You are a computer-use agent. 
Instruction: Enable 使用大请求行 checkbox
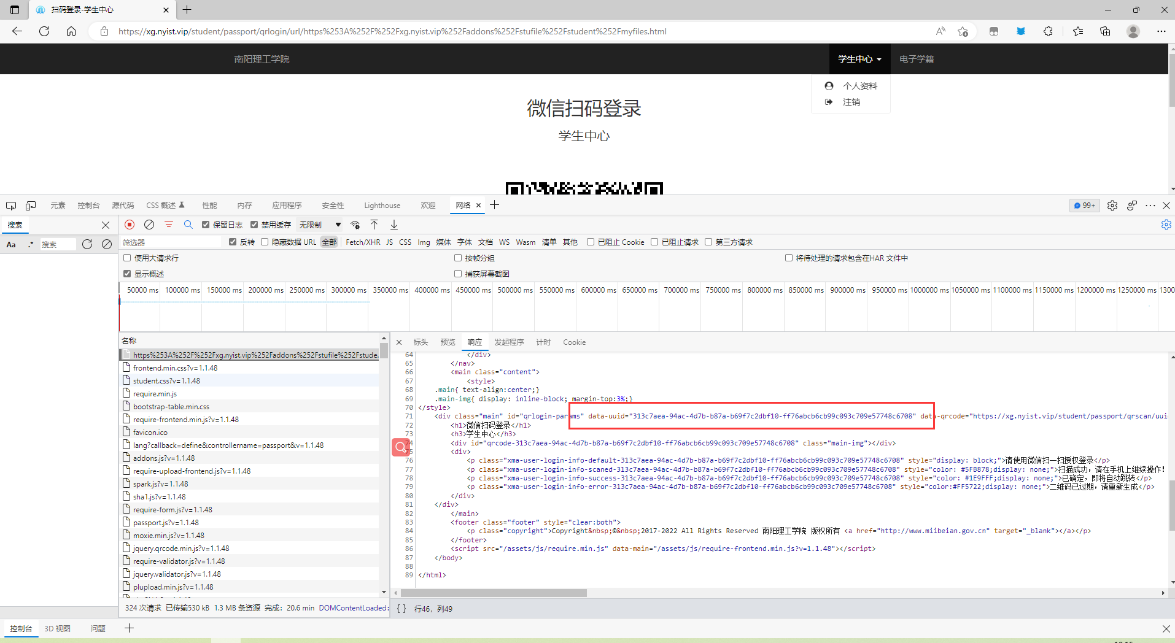coord(127,258)
